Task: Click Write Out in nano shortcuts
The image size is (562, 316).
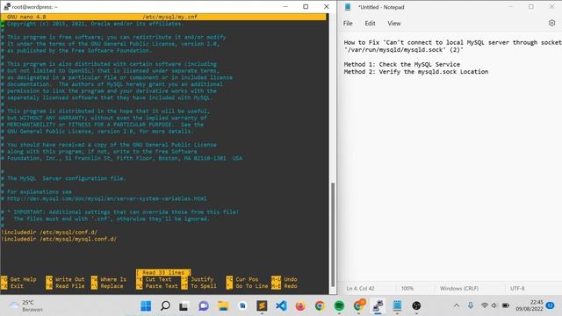Action: coord(70,279)
